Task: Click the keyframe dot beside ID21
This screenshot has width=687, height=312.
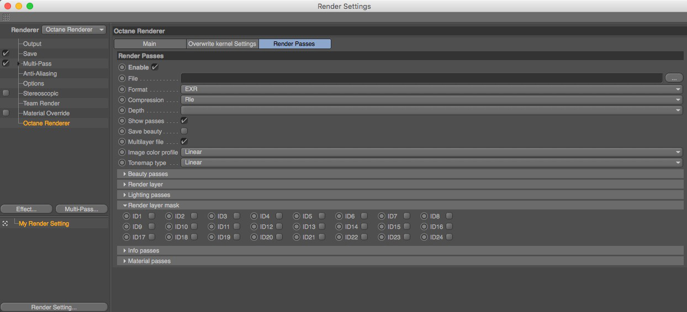Action: point(297,237)
